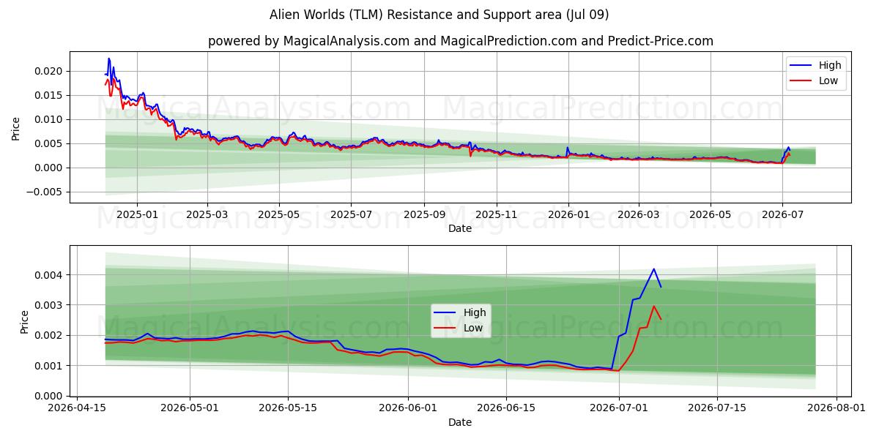Screen dimensions: 879x439
Task: Click the top chart x-axis label 2025-01
Action: pyautogui.click(x=137, y=215)
